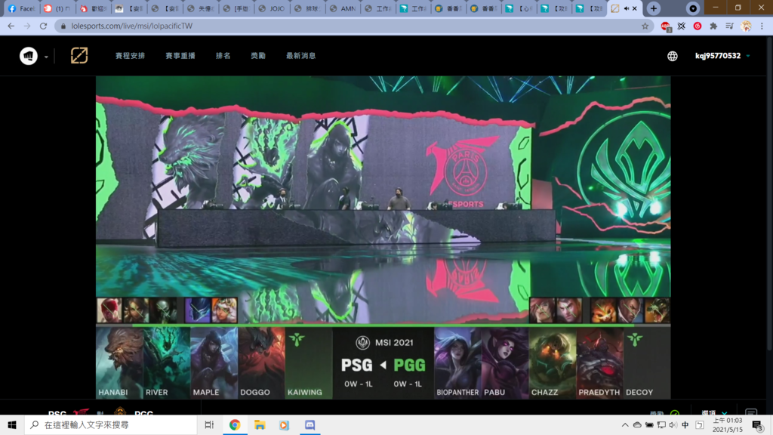Switch to the 失憶 tab

point(201,8)
